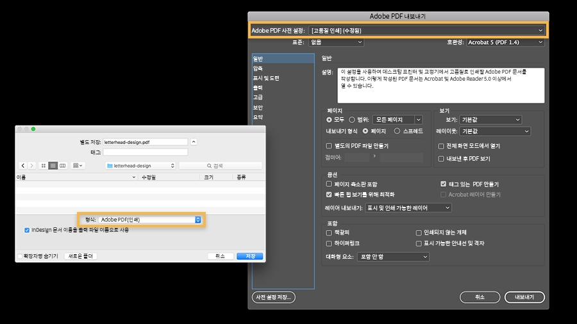
Task: Click 취소 in the PDF export dialog
Action: pos(480,297)
